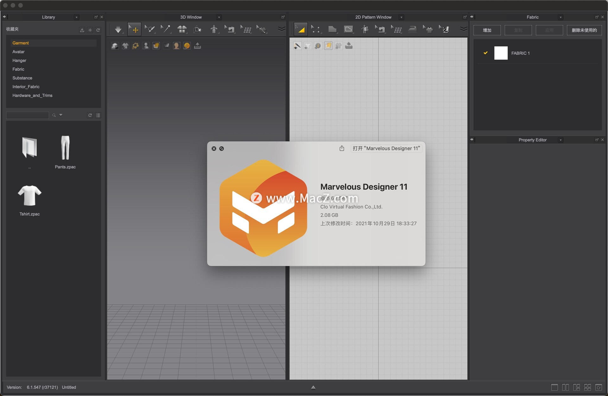
Task: Select the 2D T-shirt graphic tool
Action: (428, 29)
